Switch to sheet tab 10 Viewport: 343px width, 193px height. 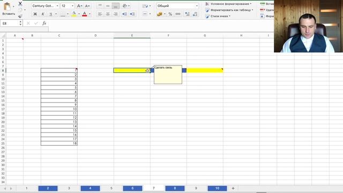point(217,188)
